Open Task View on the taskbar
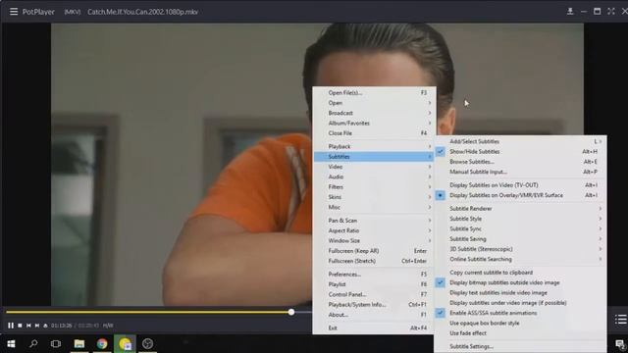 pyautogui.click(x=56, y=344)
